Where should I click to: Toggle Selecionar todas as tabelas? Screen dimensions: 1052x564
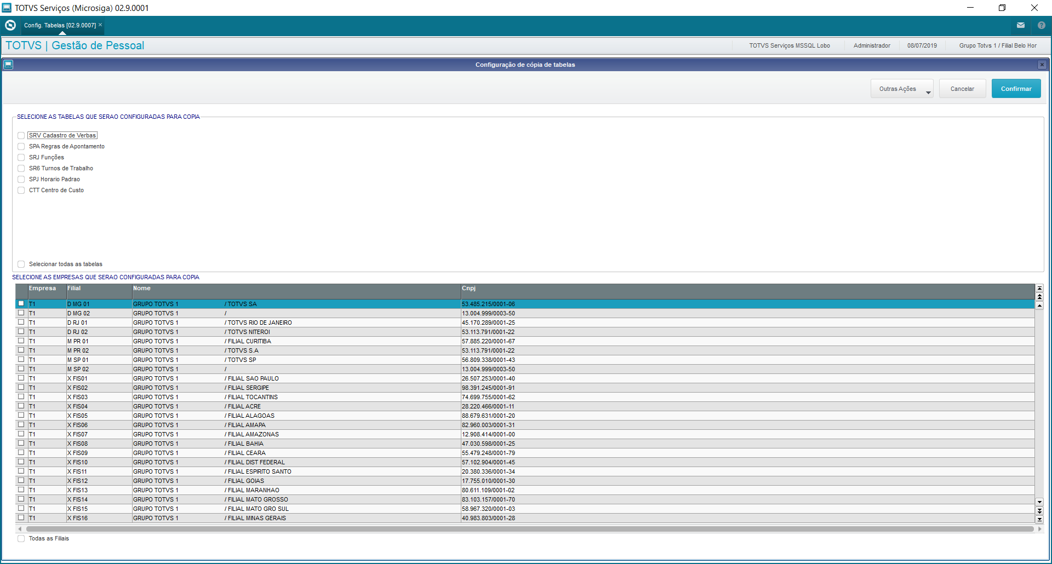pos(21,264)
